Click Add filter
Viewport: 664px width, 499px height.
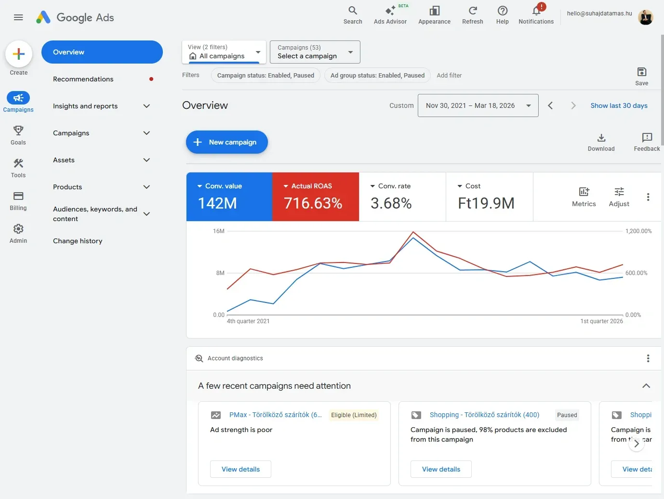coord(449,76)
